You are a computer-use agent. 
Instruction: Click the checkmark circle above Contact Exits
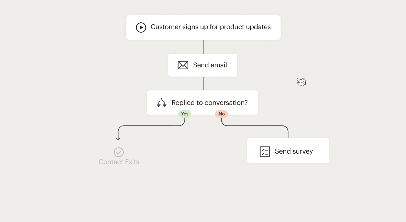point(119,152)
